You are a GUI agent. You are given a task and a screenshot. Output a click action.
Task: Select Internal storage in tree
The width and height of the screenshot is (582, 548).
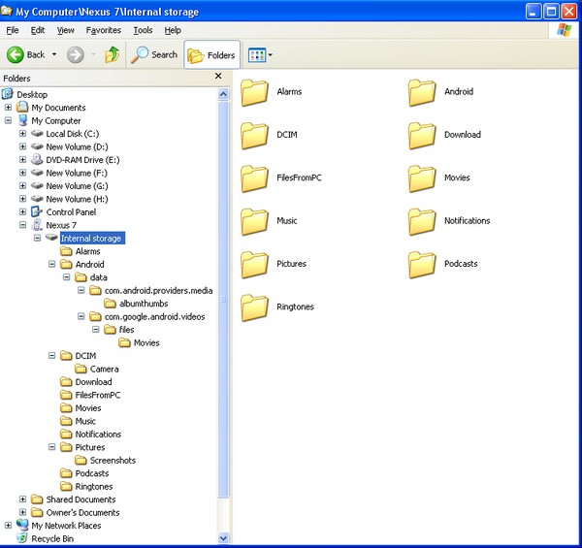tap(92, 239)
